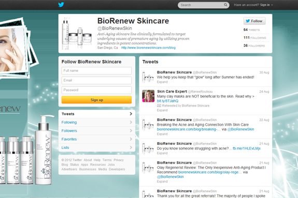Screen dimensions: 298x198
Task: Click avatar of the Olay Regenerist tweet
Action: [x=148, y=167]
